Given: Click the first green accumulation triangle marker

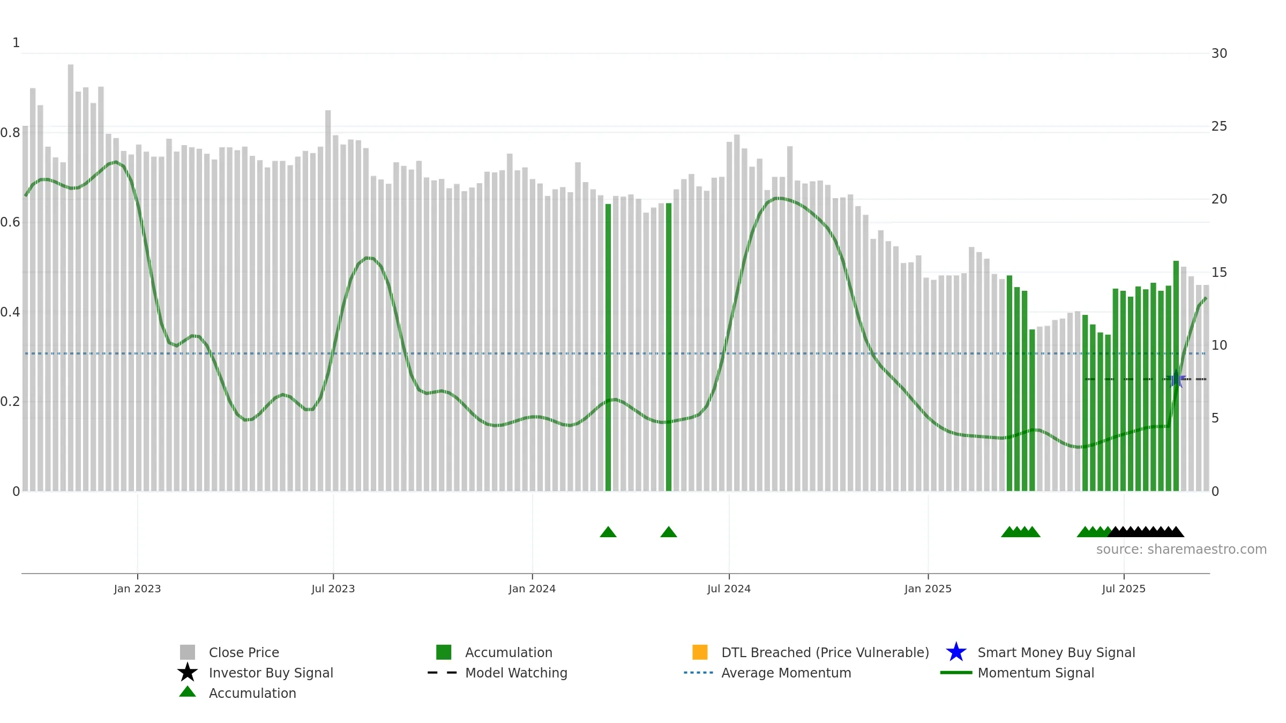Looking at the screenshot, I should pyautogui.click(x=608, y=532).
